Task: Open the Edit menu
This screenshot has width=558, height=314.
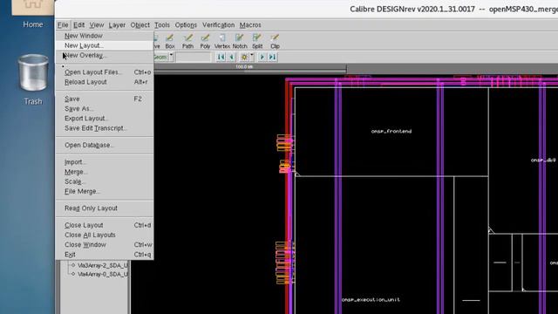Action: [78, 25]
